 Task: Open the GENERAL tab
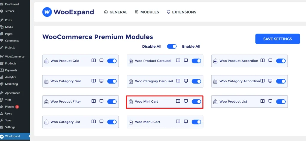pos(116,12)
